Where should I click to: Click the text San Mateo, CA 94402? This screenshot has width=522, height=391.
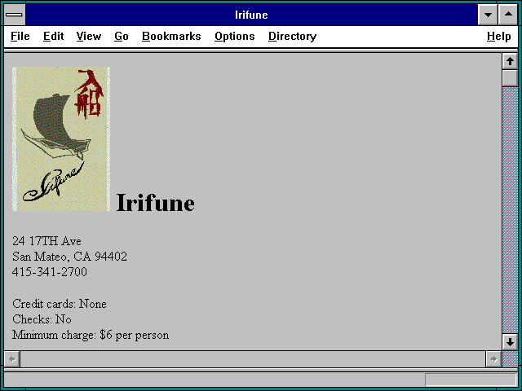point(69,257)
